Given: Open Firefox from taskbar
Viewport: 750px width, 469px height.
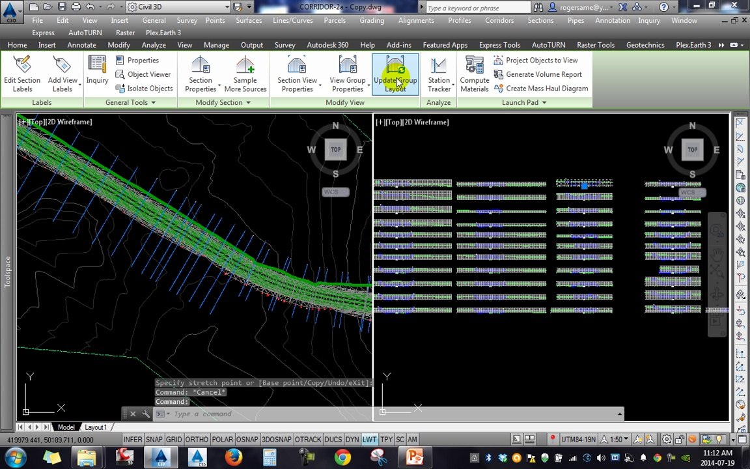Looking at the screenshot, I should click(x=234, y=457).
